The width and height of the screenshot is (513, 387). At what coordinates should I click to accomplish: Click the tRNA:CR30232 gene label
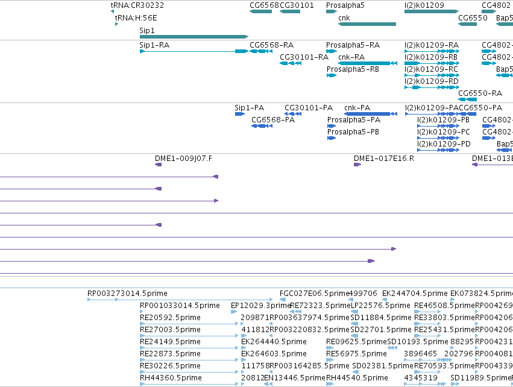[x=137, y=5]
